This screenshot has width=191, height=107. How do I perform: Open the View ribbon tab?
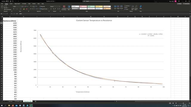[38, 4]
